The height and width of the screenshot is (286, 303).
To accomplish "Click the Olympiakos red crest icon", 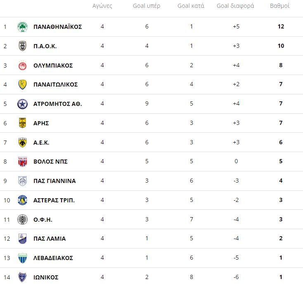I will point(22,66).
